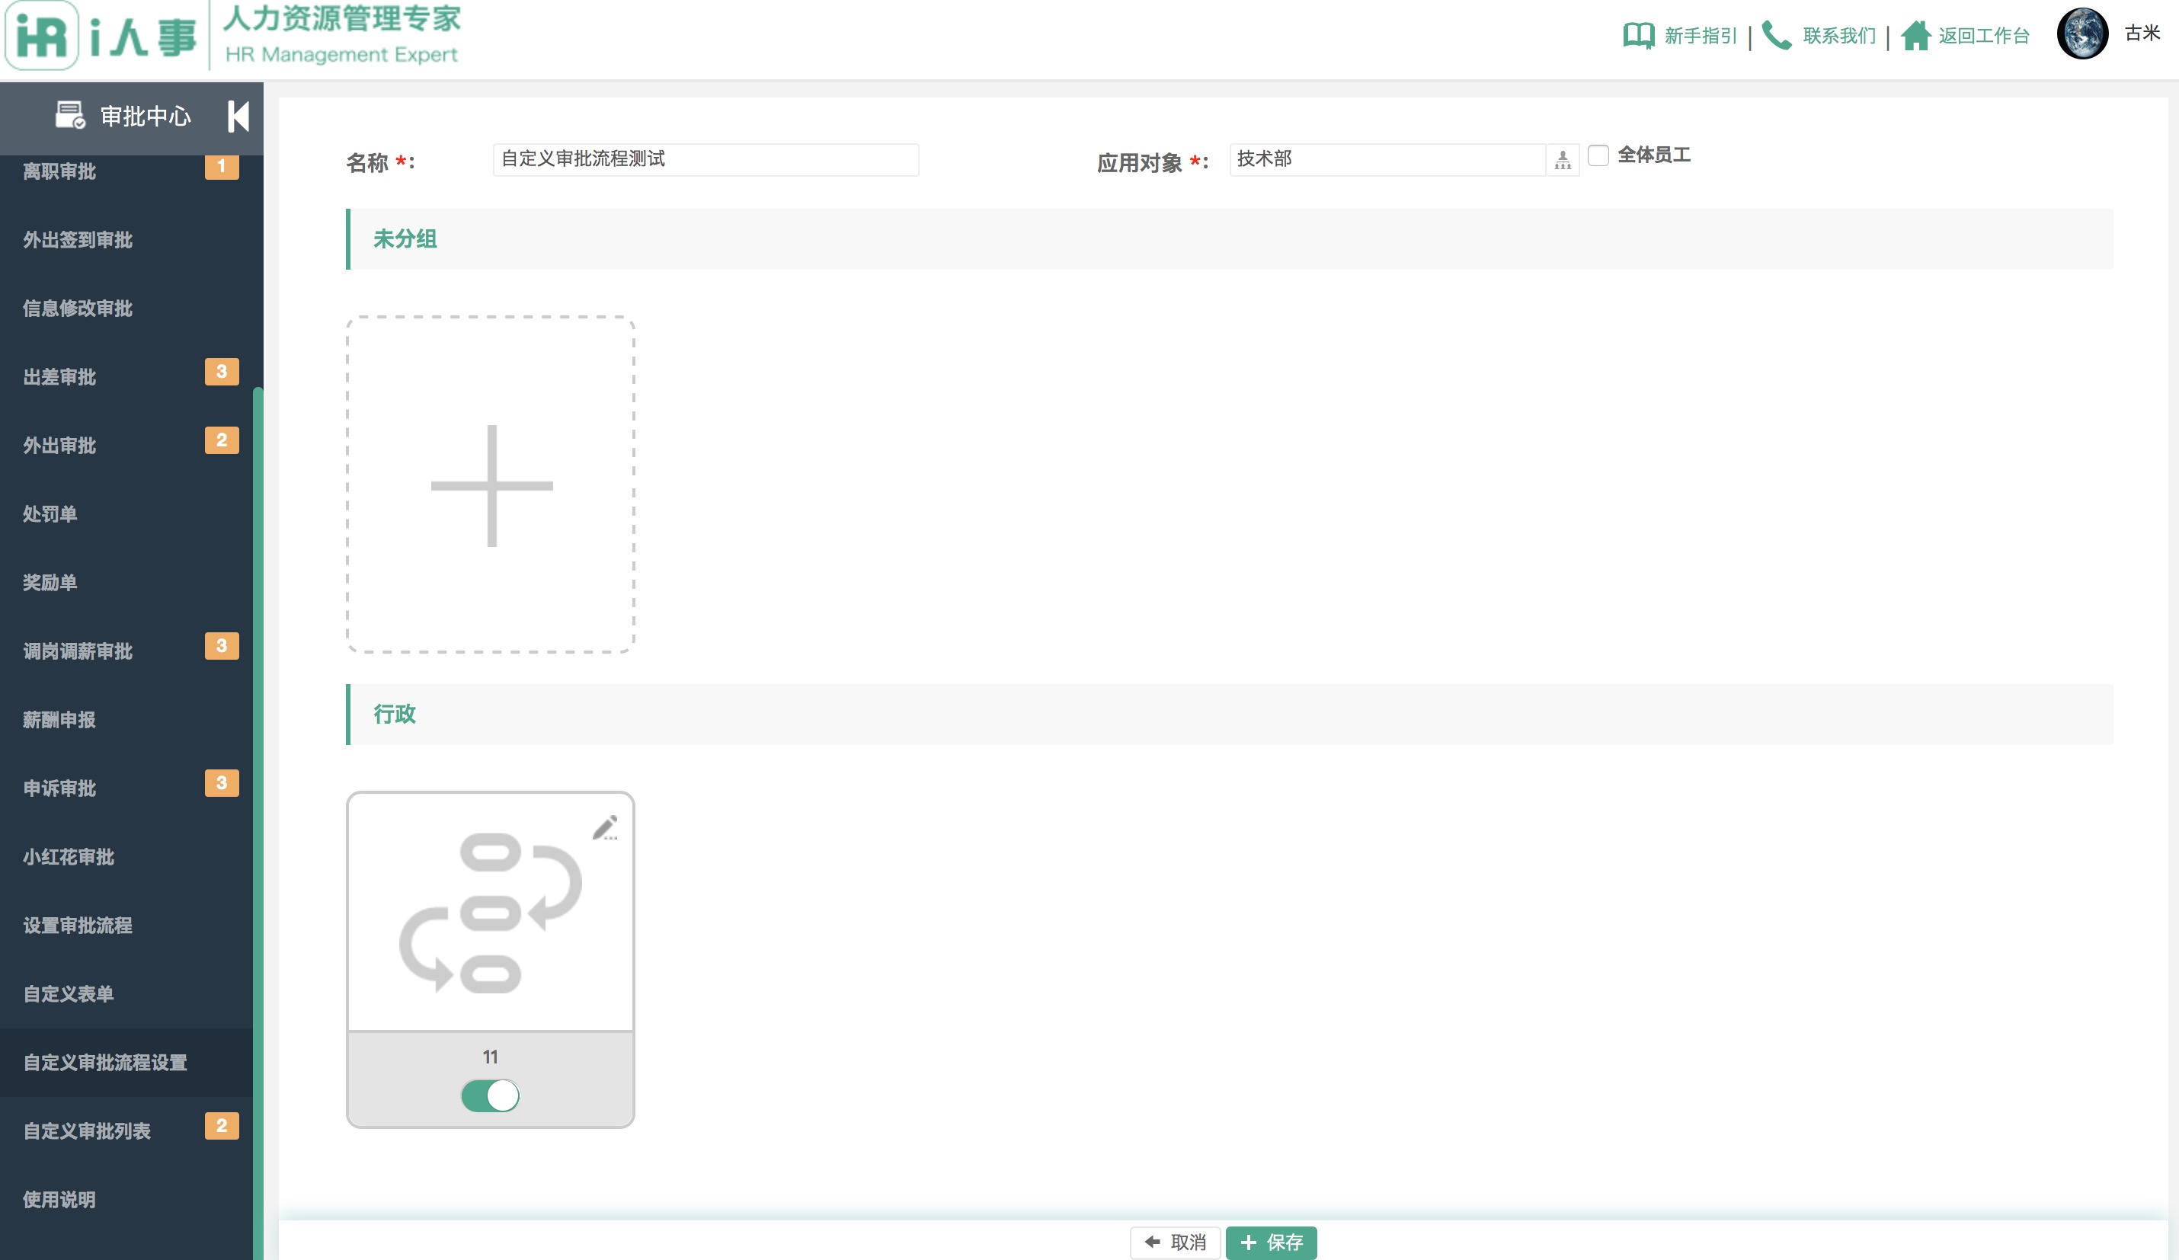2179x1260 pixels.
Task: Click the orange badge 1 next to 离职审批
Action: tap(222, 166)
